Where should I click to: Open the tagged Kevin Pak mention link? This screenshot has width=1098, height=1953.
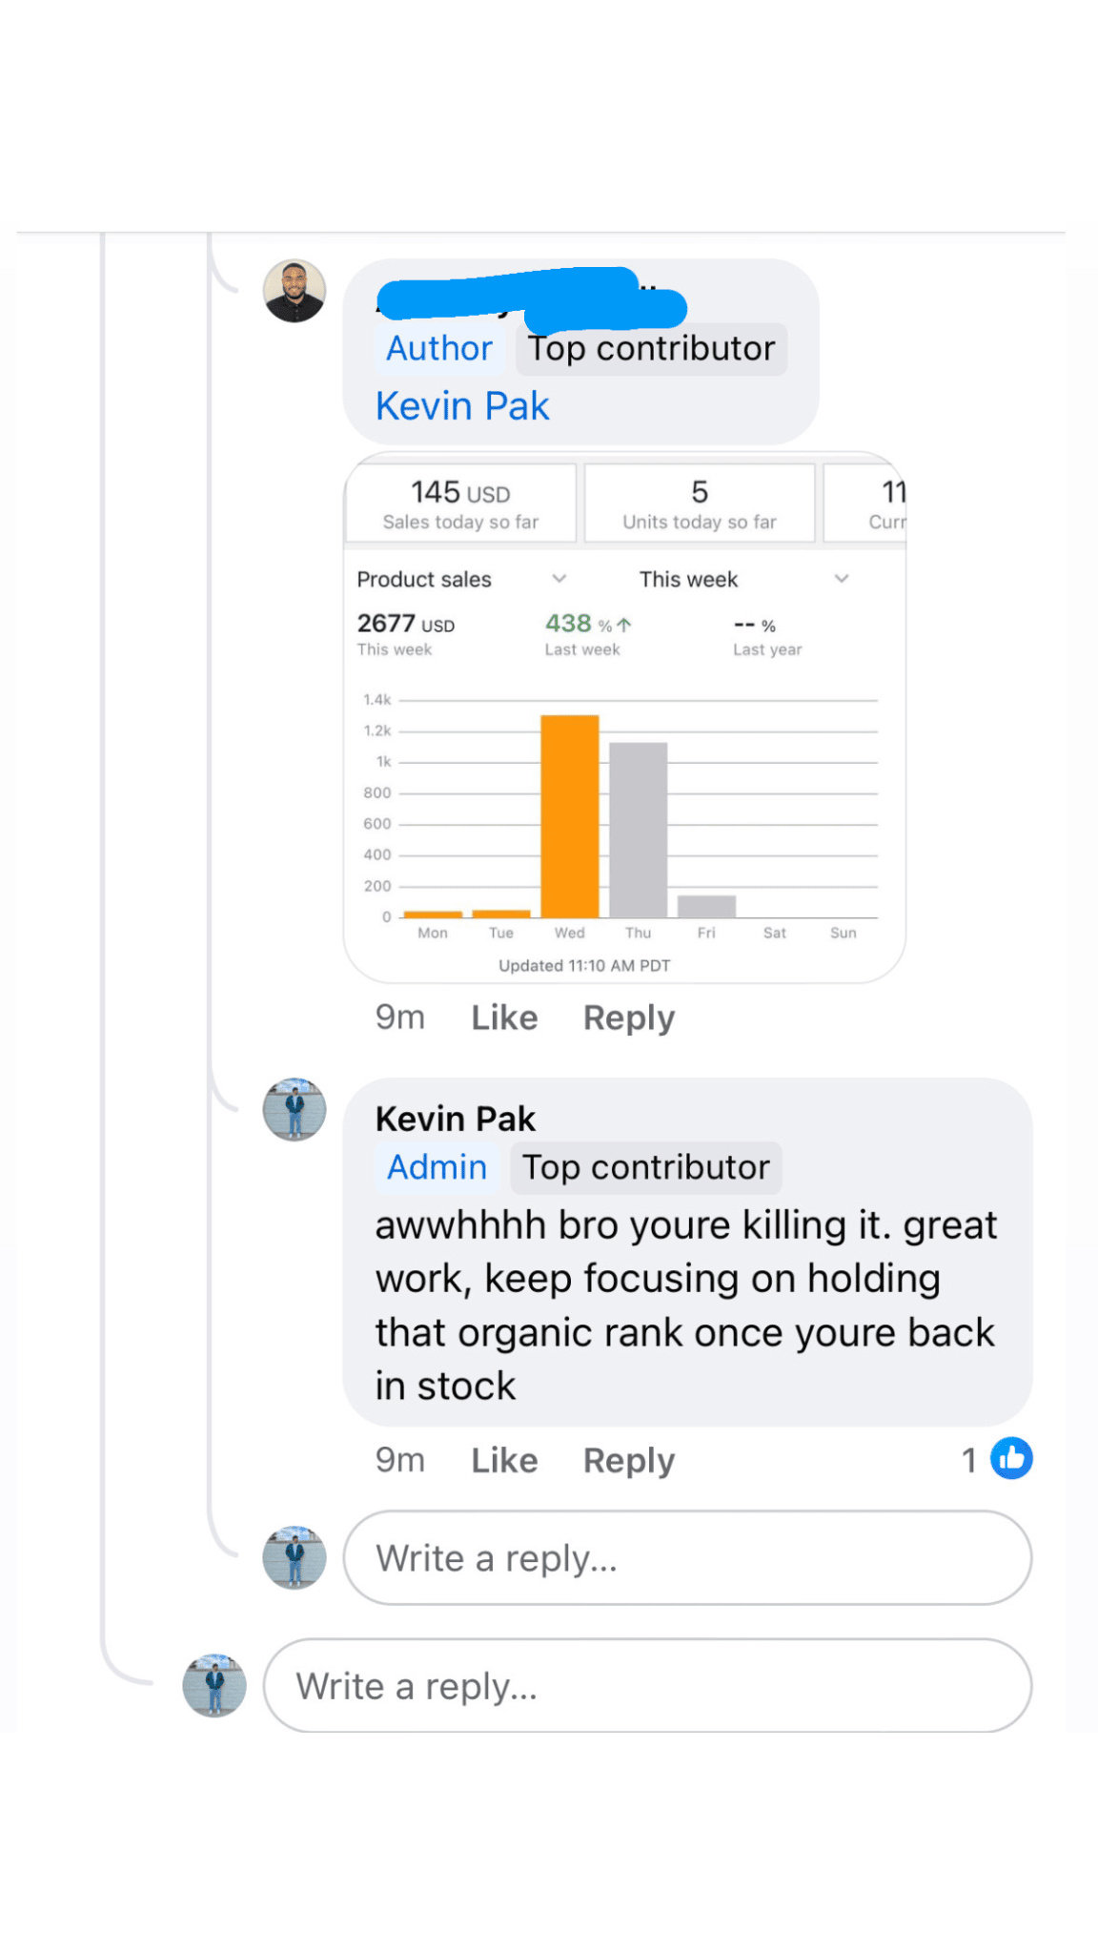pyautogui.click(x=462, y=406)
